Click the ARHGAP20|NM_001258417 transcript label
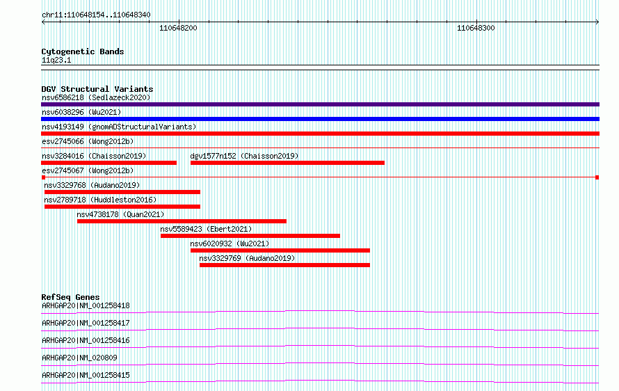 tap(86, 323)
